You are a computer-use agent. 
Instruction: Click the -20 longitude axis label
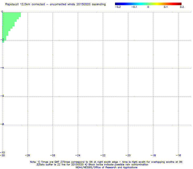pos(128,155)
